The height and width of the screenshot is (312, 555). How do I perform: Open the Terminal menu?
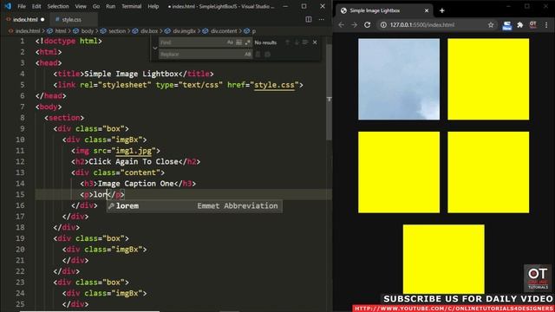pyautogui.click(x=131, y=6)
